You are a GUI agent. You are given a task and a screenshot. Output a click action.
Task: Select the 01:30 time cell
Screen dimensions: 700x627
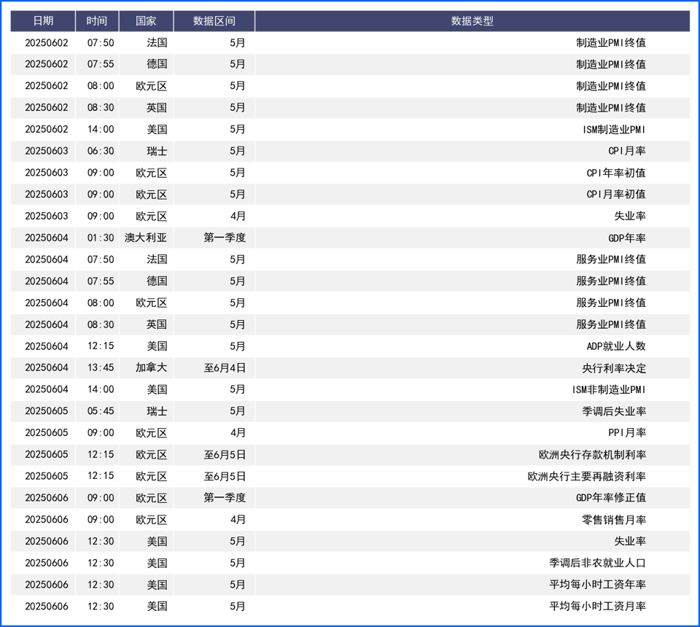(101, 238)
